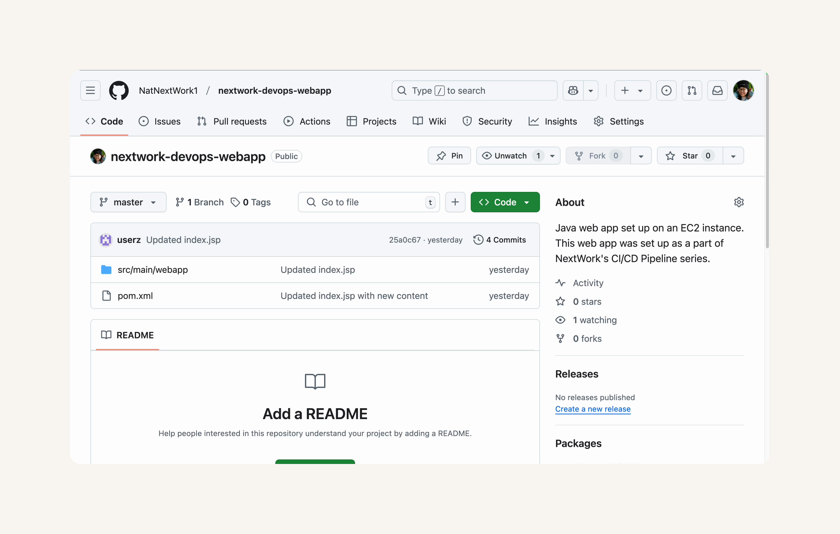The width and height of the screenshot is (840, 534).
Task: Open the Unwatch notifications dropdown
Action: (518, 156)
